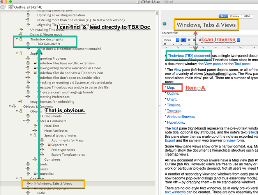This screenshot has width=258, height=195.
Task: Switch to the HTML tab
Action: [247, 16]
